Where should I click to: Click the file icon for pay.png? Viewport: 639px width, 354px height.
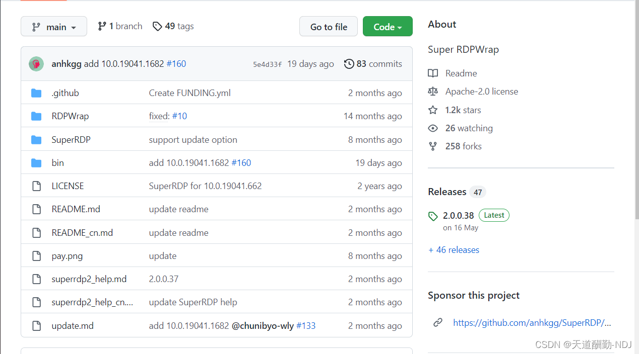(x=36, y=256)
